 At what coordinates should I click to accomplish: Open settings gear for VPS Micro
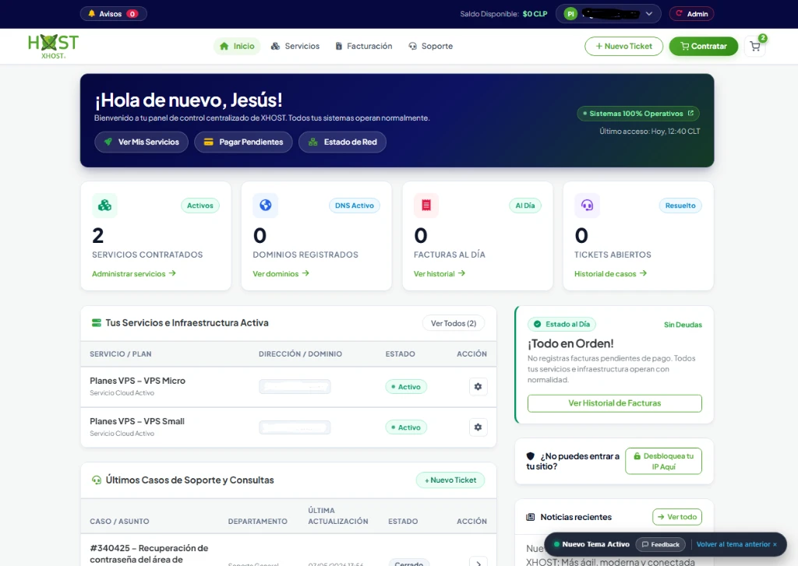pyautogui.click(x=478, y=386)
